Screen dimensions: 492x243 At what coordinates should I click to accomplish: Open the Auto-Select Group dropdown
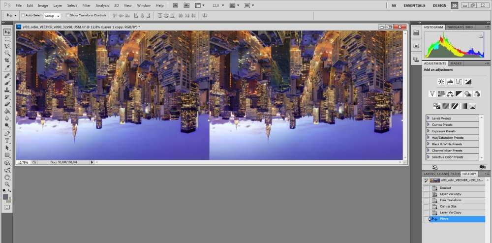click(52, 16)
